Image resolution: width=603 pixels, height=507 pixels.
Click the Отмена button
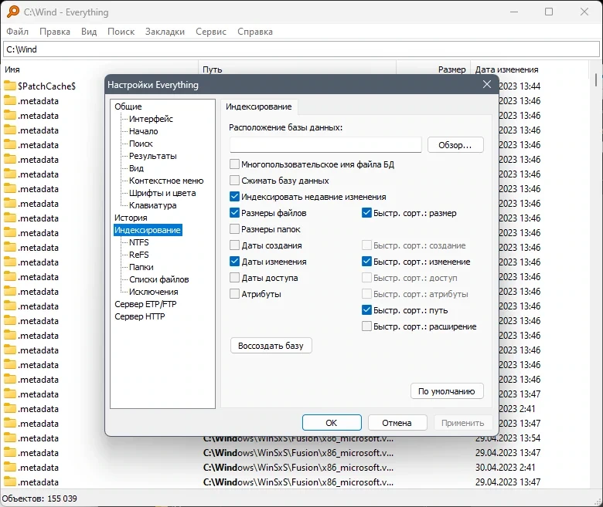click(x=397, y=423)
